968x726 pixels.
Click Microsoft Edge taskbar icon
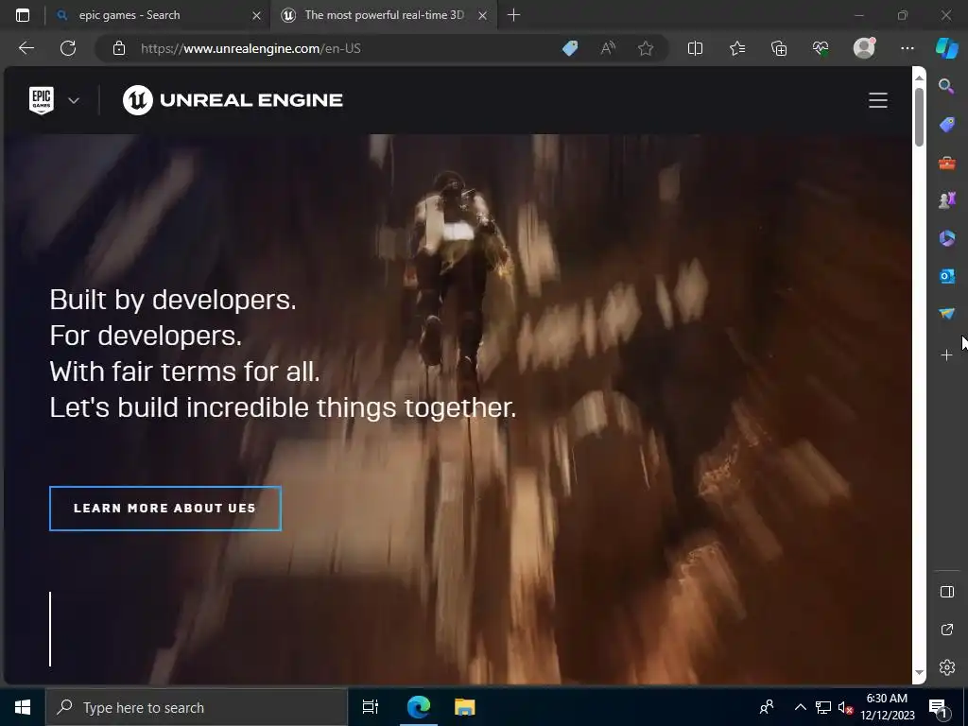[x=419, y=707]
